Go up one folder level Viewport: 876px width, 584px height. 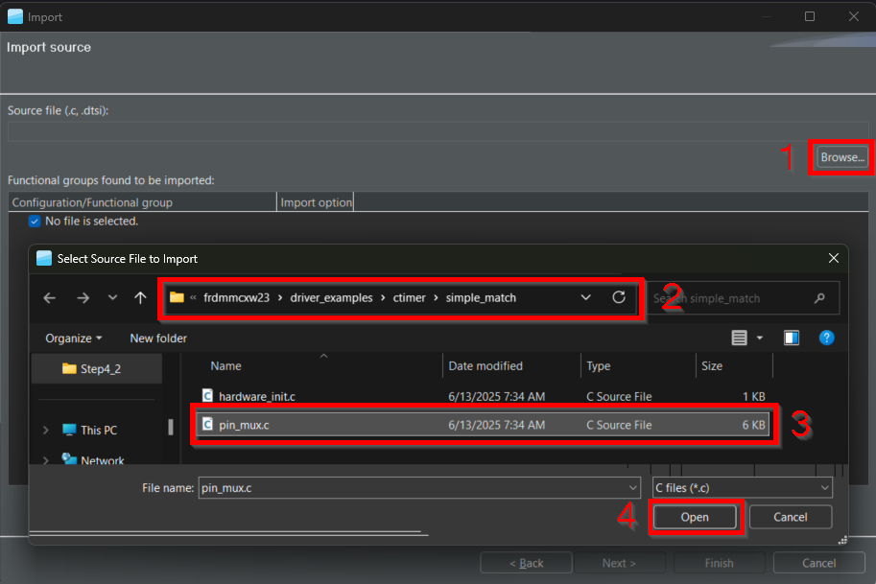pyautogui.click(x=140, y=298)
